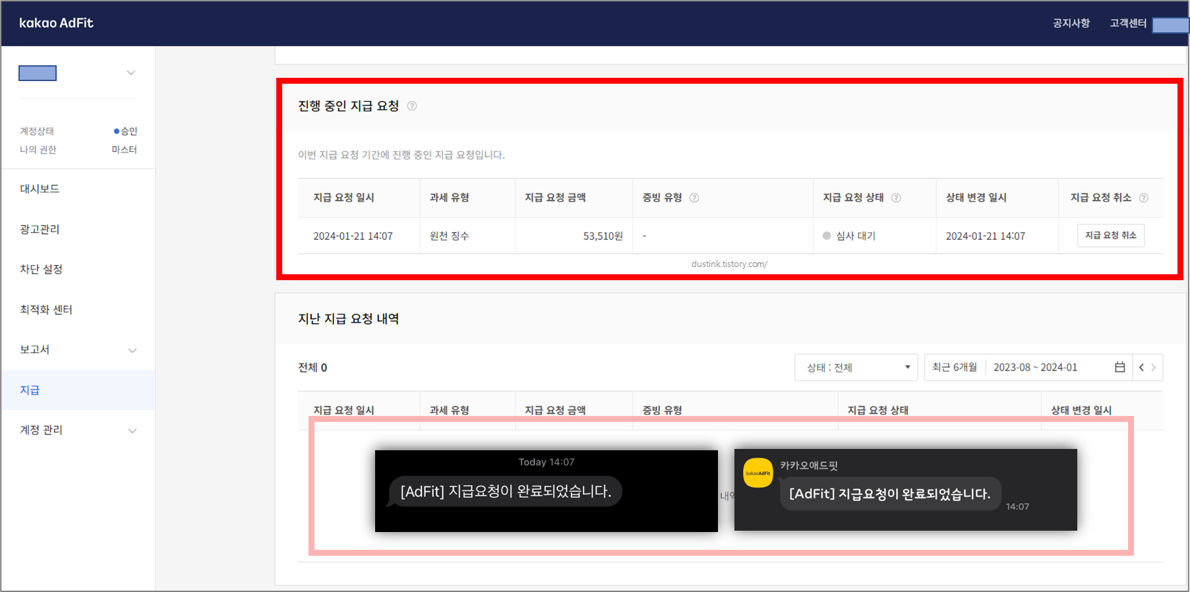Click the 53,510원 amount cell
This screenshot has height=592, width=1190.
(x=603, y=236)
